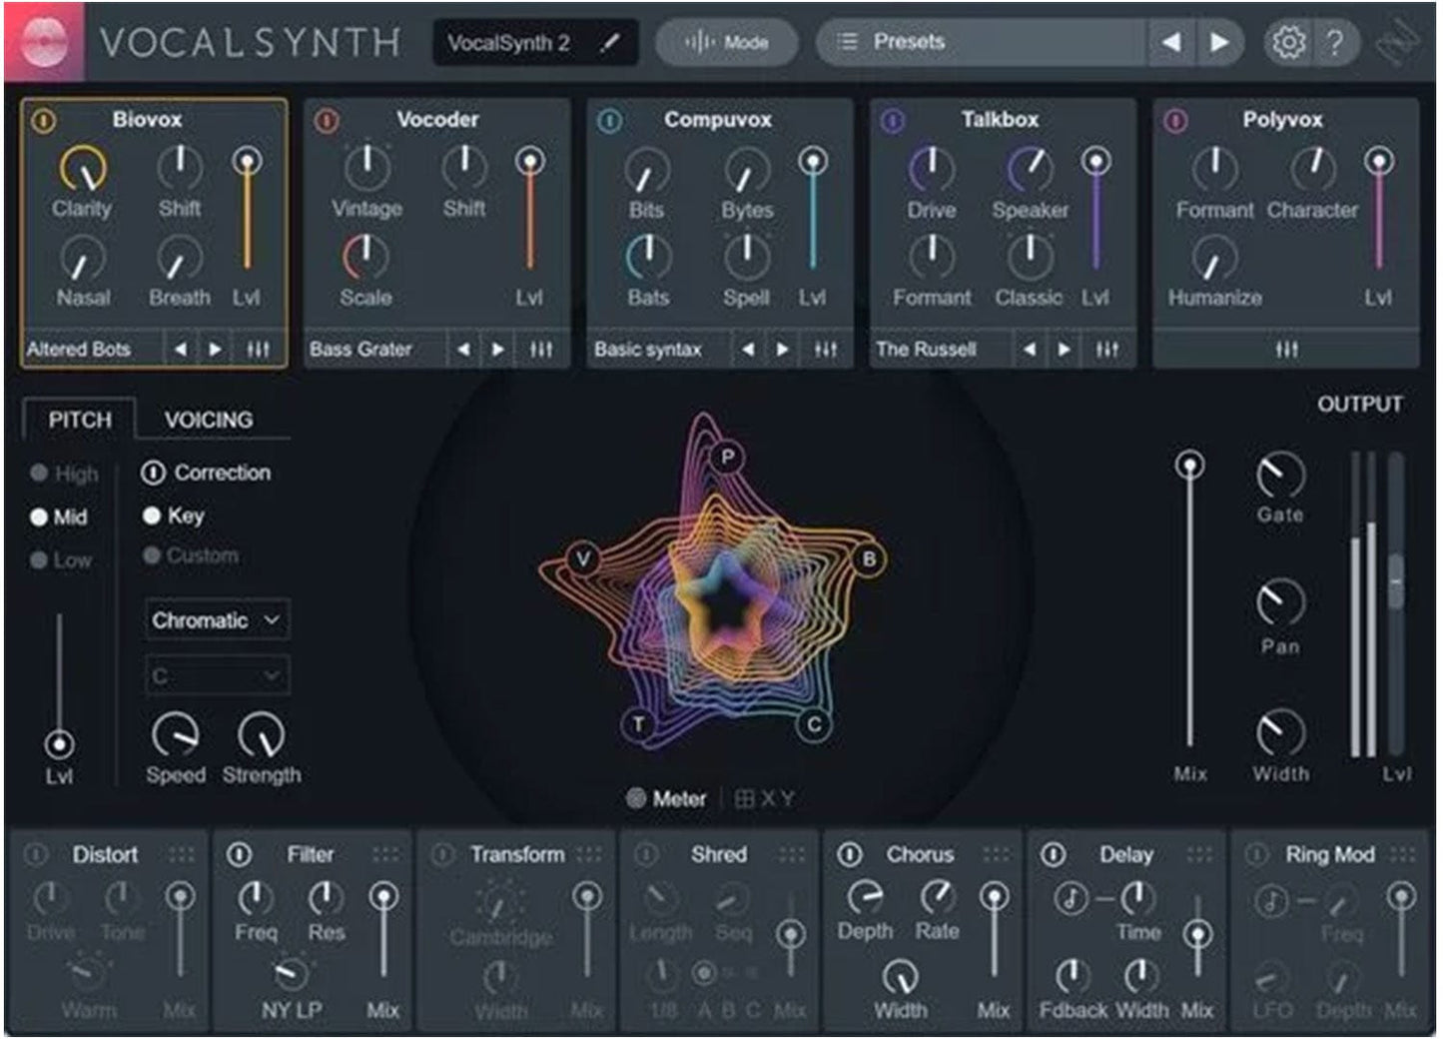The width and height of the screenshot is (1443, 1039).
Task: Enable the Distort effect power button
Action: pyautogui.click(x=36, y=854)
